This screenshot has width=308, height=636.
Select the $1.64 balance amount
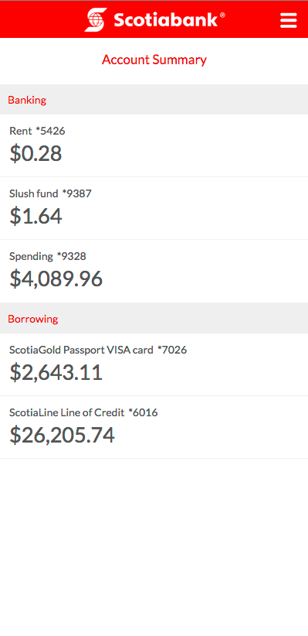(x=36, y=216)
